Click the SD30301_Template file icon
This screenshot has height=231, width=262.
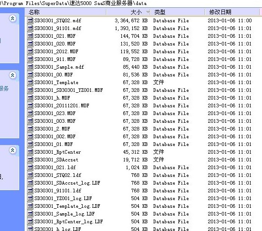[x=30, y=82]
